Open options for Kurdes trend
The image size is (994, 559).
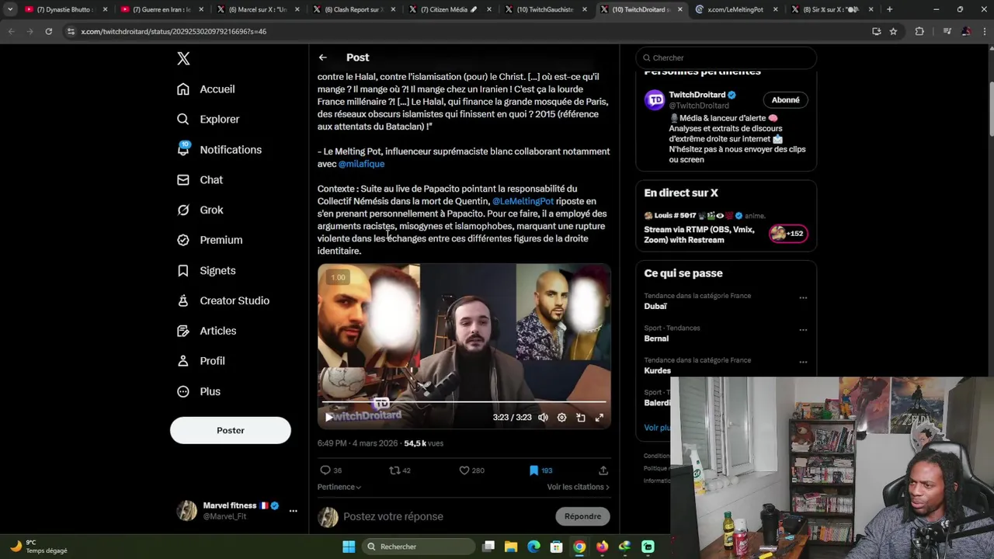tap(803, 362)
